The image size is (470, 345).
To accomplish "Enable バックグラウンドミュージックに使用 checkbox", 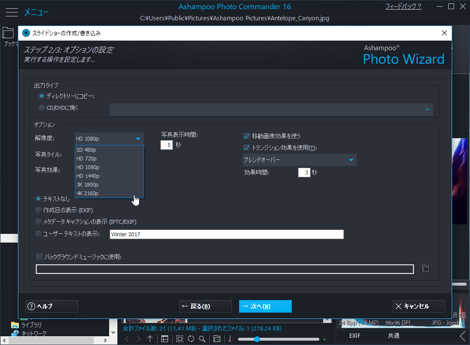I will click(39, 257).
